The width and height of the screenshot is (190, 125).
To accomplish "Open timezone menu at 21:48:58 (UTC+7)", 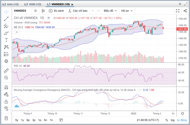I will tap(148, 120).
